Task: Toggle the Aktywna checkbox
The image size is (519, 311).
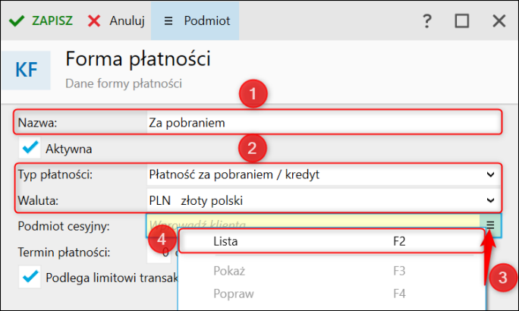Action: pyautogui.click(x=31, y=148)
